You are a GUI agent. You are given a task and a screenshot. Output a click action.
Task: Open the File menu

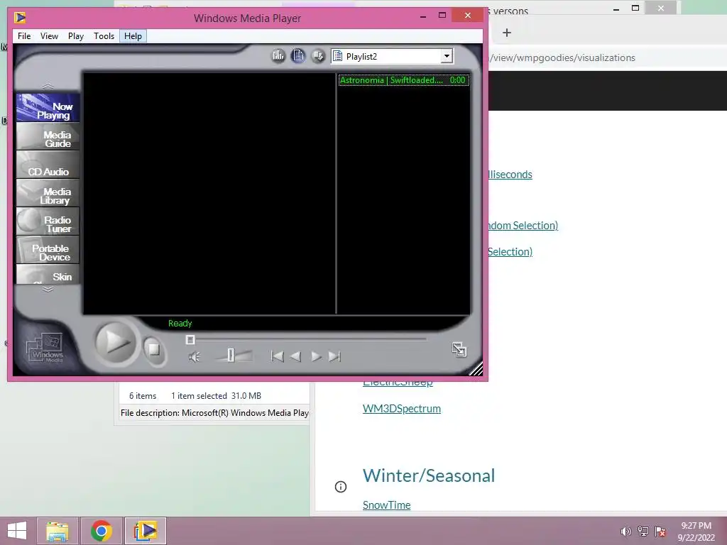[24, 35]
